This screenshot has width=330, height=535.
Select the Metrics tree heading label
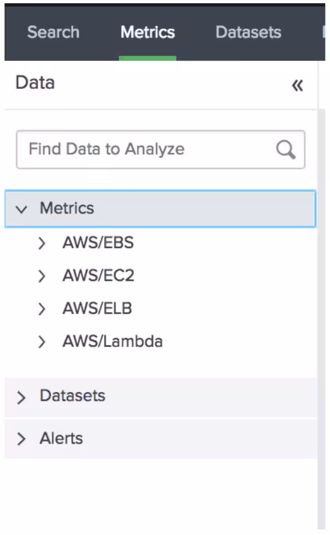point(67,208)
